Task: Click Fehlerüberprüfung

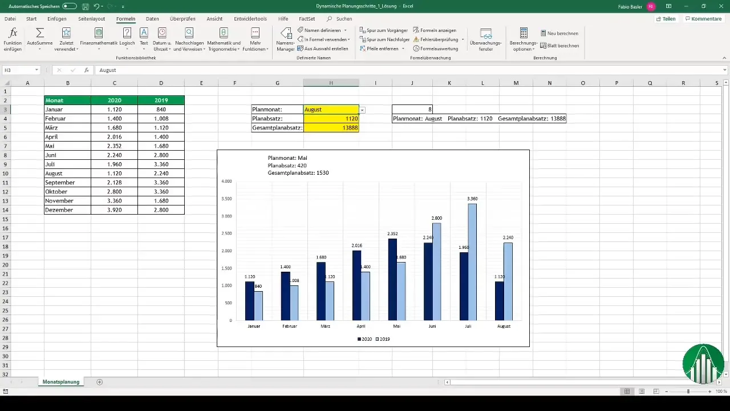Action: [436, 39]
